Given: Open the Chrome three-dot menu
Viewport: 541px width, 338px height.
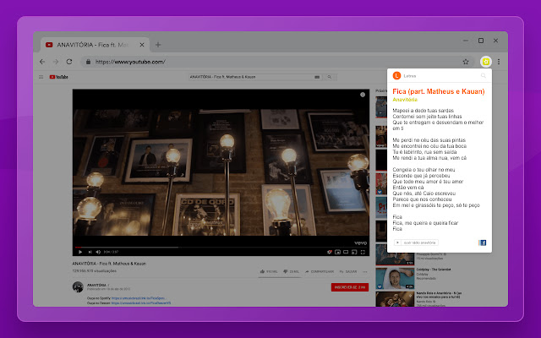Looking at the screenshot, I should tap(499, 62).
